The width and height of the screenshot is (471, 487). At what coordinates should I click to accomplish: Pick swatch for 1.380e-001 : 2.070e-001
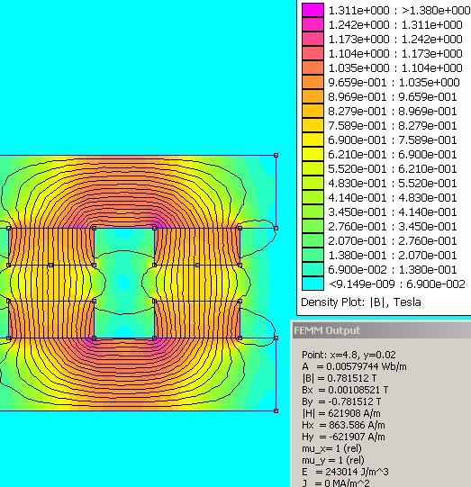(x=312, y=255)
